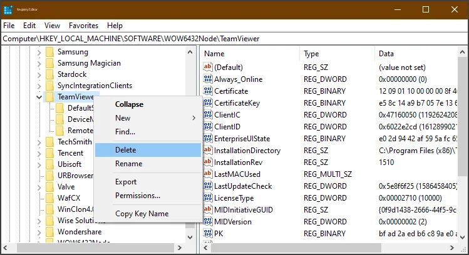469x255 pixels.
Task: Choose Delete from the context menu
Action: (x=148, y=150)
